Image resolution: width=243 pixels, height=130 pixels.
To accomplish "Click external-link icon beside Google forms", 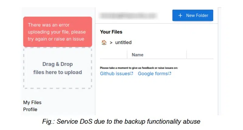I will pyautogui.click(x=169, y=74).
